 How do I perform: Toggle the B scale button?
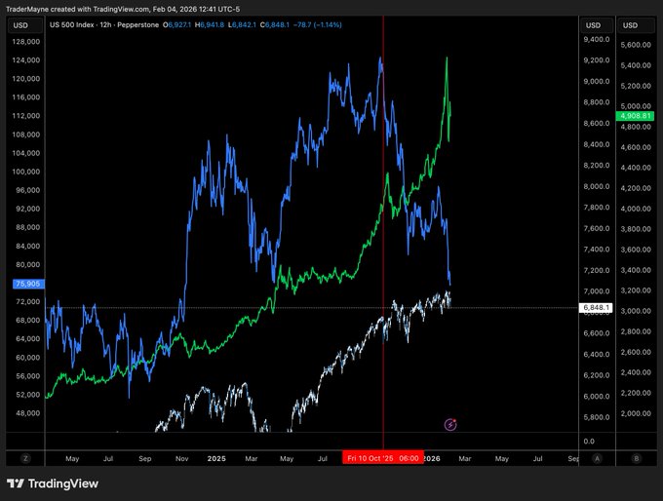637,457
